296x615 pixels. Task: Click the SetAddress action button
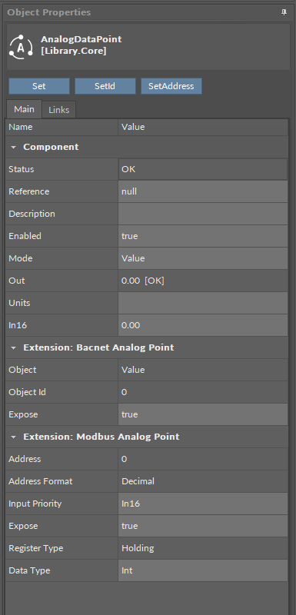171,86
